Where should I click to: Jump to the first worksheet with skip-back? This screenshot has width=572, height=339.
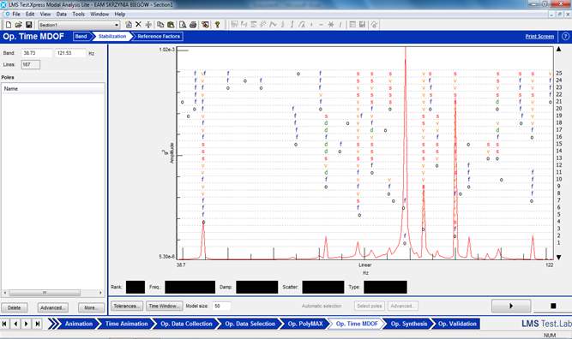(x=5, y=324)
